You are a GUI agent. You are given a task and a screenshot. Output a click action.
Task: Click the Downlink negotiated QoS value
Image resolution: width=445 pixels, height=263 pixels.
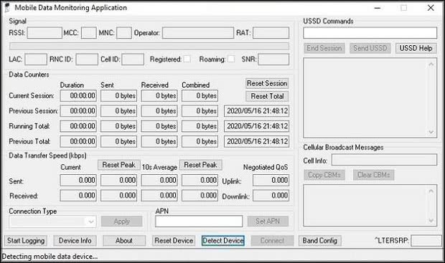coord(271,196)
